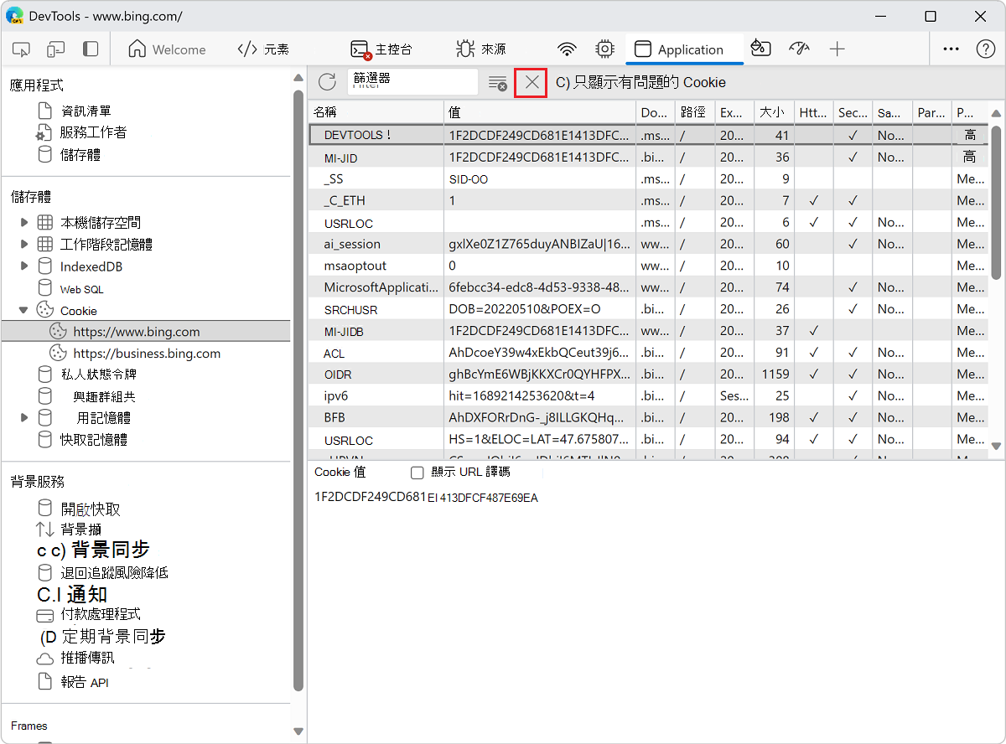Open the Network tool wifi icon

568,49
